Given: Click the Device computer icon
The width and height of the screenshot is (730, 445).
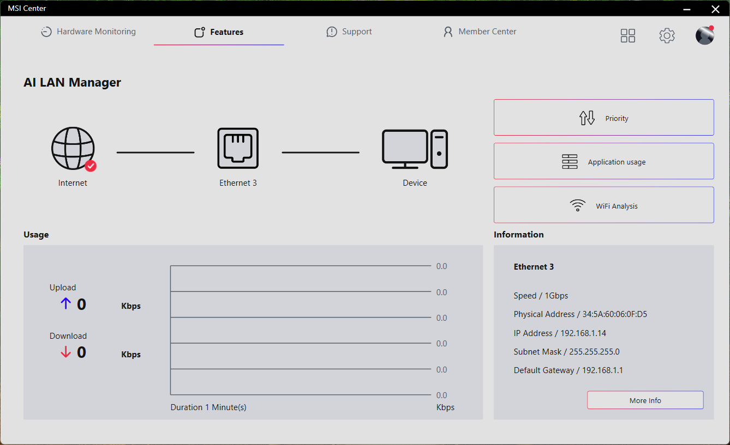Looking at the screenshot, I should coord(415,149).
